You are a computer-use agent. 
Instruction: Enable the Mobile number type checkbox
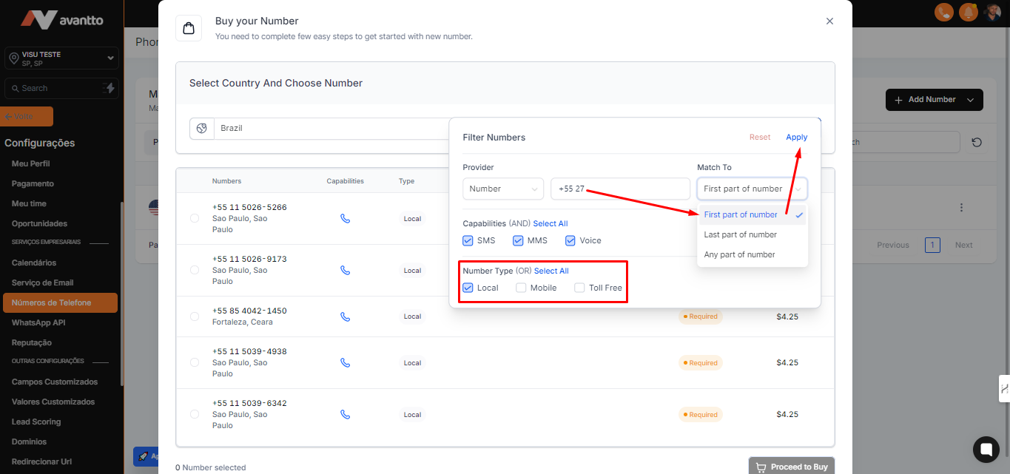point(521,288)
